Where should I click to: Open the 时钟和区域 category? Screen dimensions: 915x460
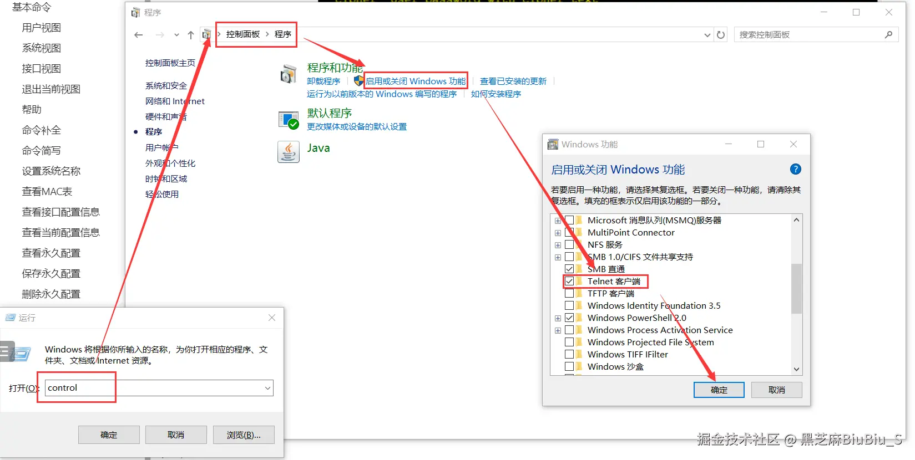(166, 179)
